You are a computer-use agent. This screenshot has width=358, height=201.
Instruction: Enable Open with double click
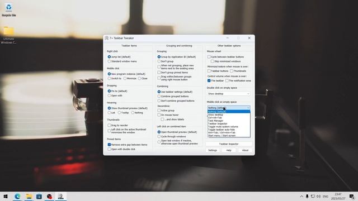pos(121,149)
